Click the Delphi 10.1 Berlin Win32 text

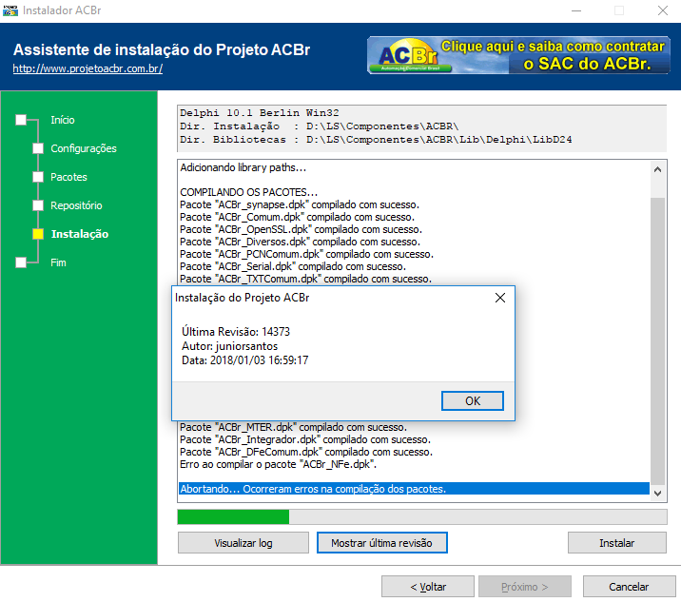click(x=260, y=113)
